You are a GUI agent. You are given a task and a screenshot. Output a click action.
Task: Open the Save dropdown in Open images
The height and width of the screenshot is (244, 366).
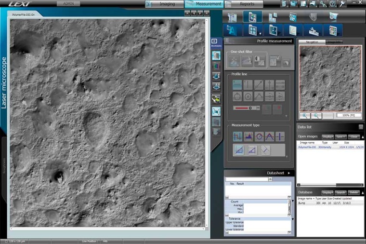[x=341, y=136]
